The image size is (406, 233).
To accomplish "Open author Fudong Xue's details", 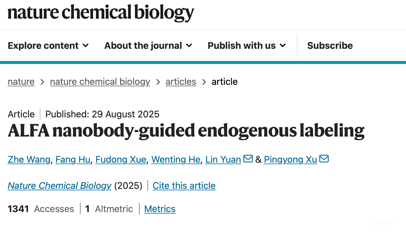I will [121, 159].
